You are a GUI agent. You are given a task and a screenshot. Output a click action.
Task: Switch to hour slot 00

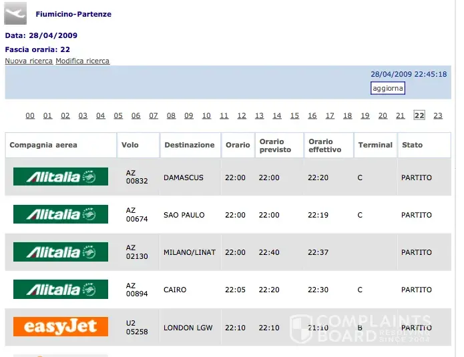30,115
